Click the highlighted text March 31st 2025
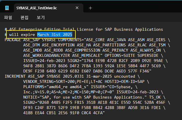Viewport: 182px width, 120px height. (54, 34)
